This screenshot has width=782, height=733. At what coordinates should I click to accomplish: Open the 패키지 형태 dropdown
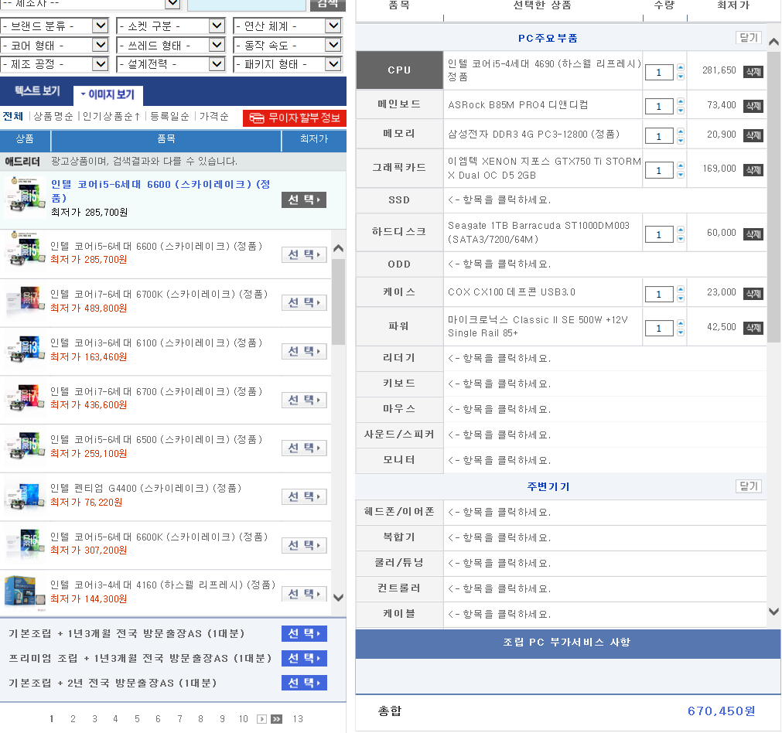(287, 64)
